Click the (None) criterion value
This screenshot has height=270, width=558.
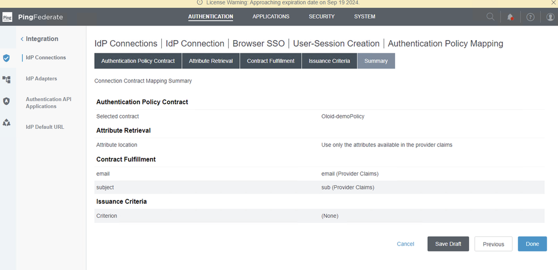330,216
